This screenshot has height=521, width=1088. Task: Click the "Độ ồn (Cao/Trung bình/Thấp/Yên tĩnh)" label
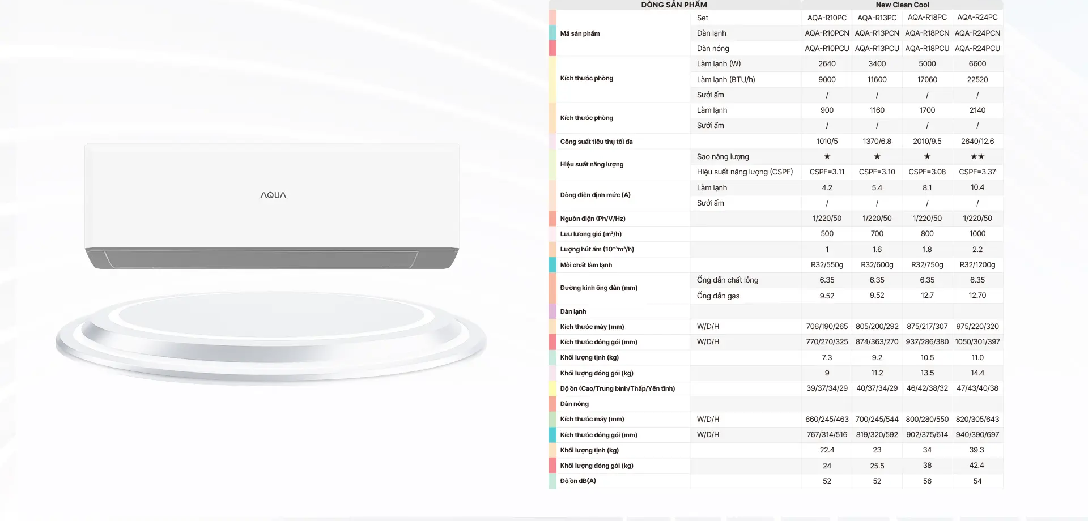[x=617, y=388]
